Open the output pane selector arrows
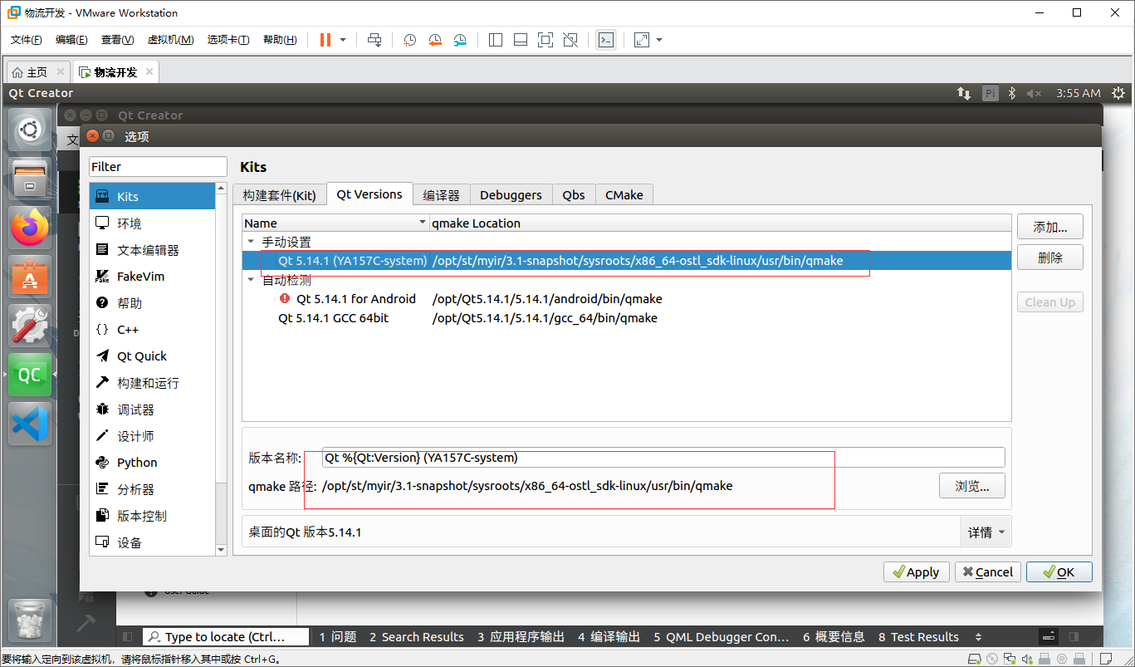The image size is (1135, 667). [x=978, y=637]
